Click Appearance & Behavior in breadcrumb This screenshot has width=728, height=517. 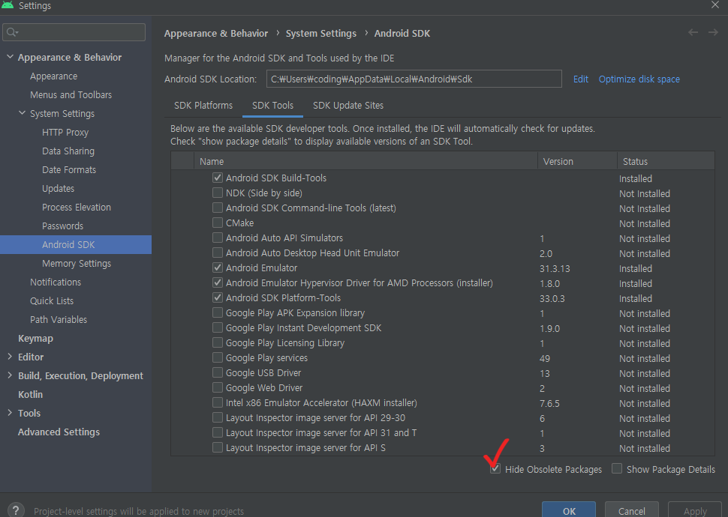click(x=216, y=34)
